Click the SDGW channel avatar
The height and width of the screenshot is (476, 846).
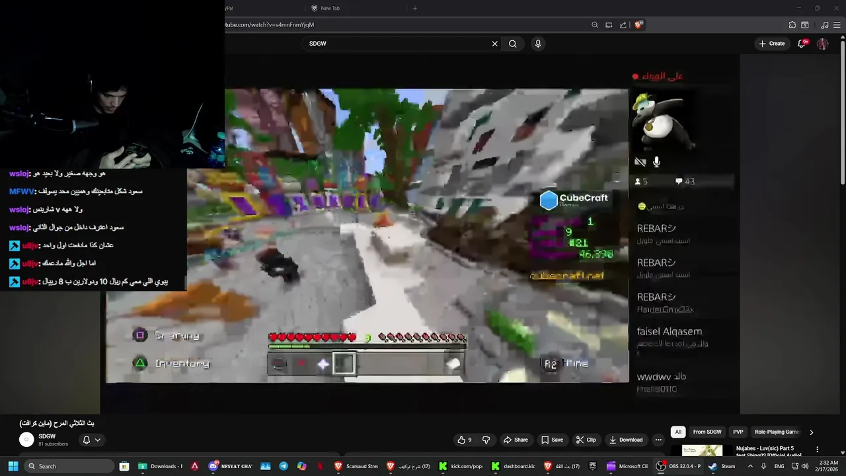[x=26, y=440]
